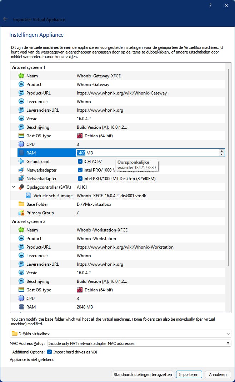Screen dimensions: 235x382
Task: Click Whonix-XFCE-16.0.4.2-disk001.vmdk value
Action: [x=111, y=195]
